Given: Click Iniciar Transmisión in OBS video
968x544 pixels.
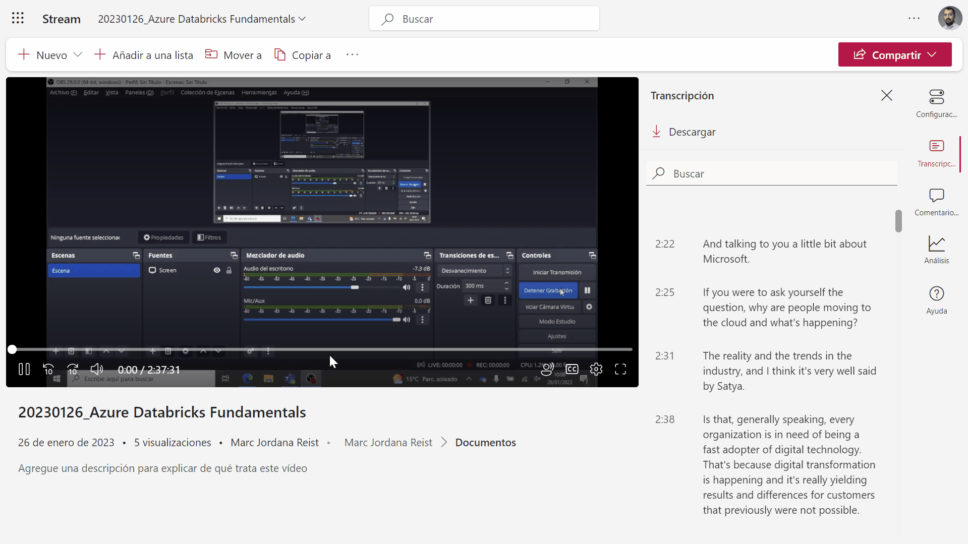Looking at the screenshot, I should (x=557, y=272).
